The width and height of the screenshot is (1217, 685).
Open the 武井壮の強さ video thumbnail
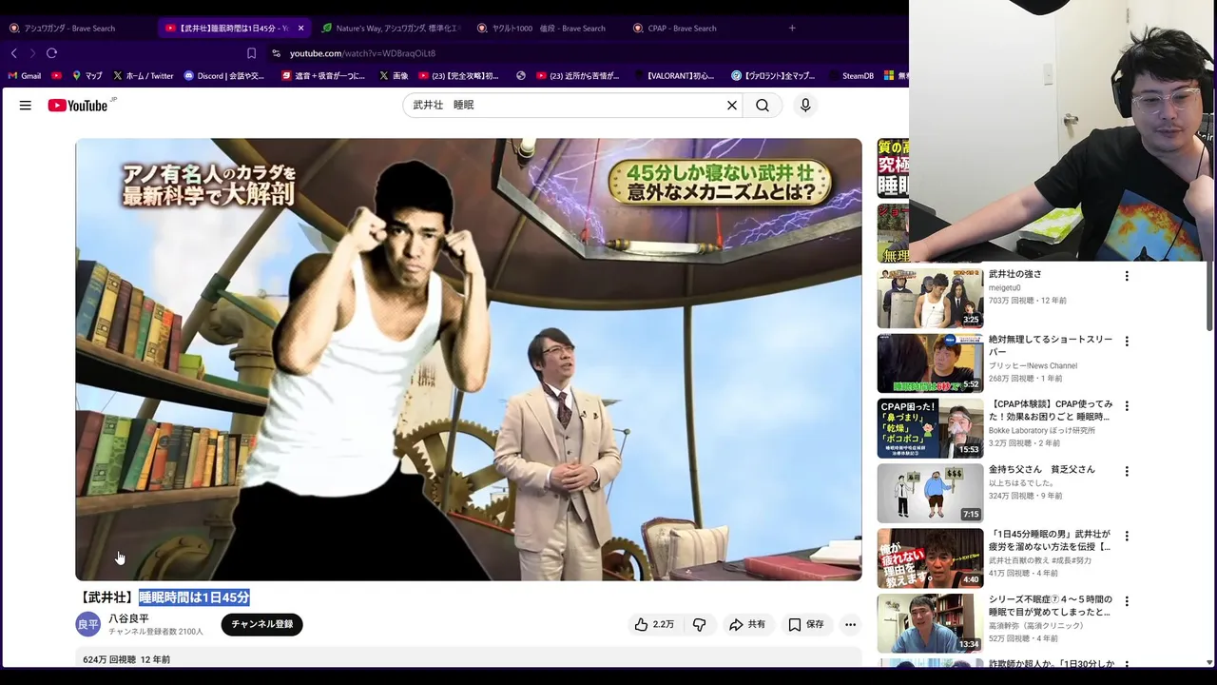(x=930, y=298)
